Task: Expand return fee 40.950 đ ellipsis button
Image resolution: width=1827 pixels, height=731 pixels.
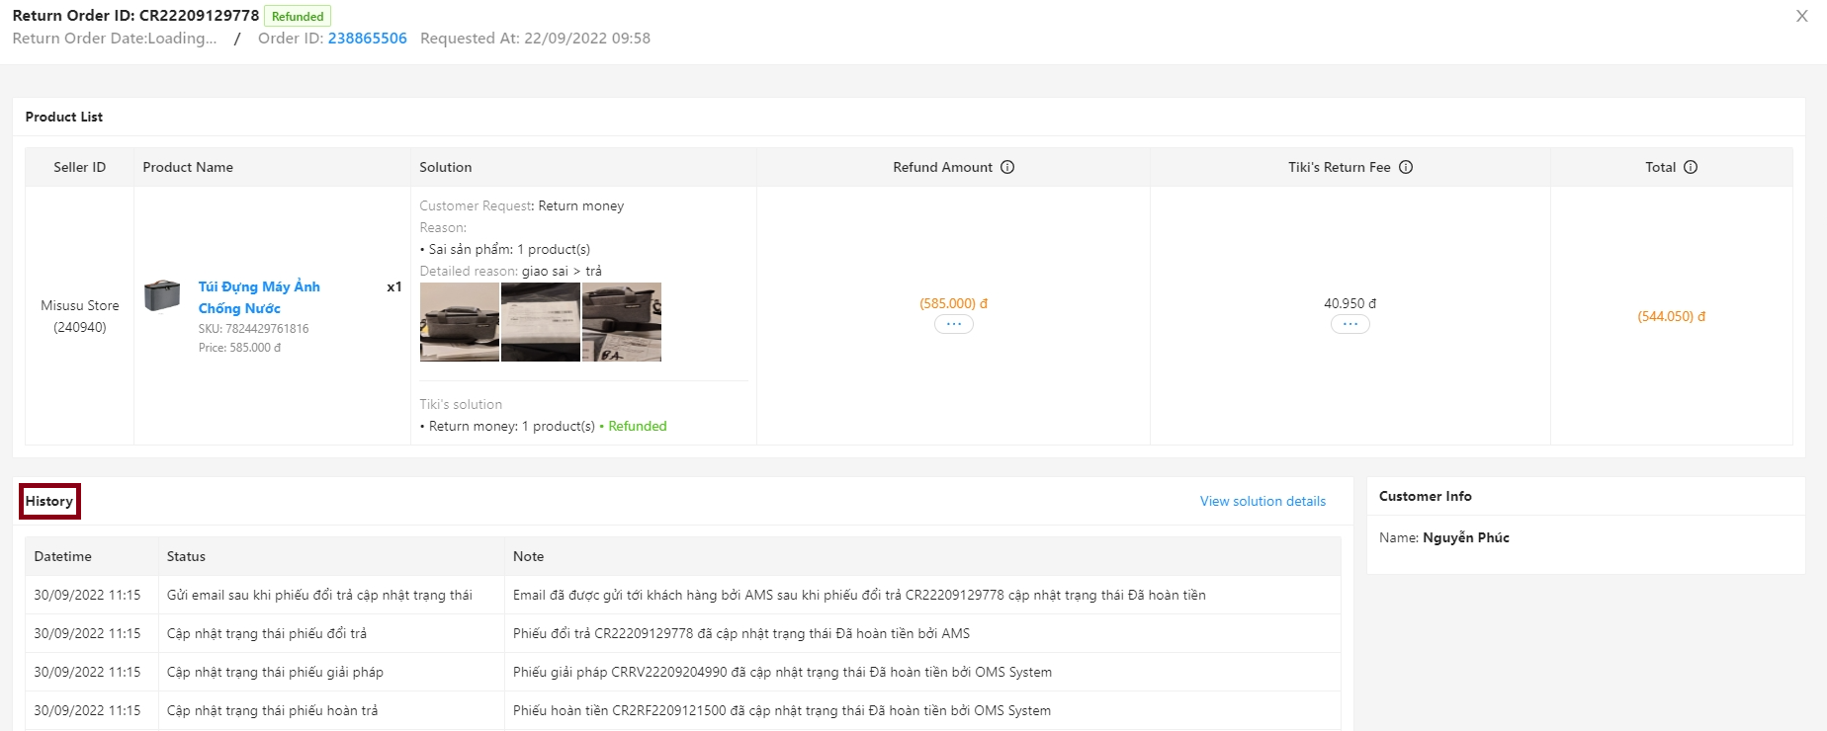Action: [1350, 324]
